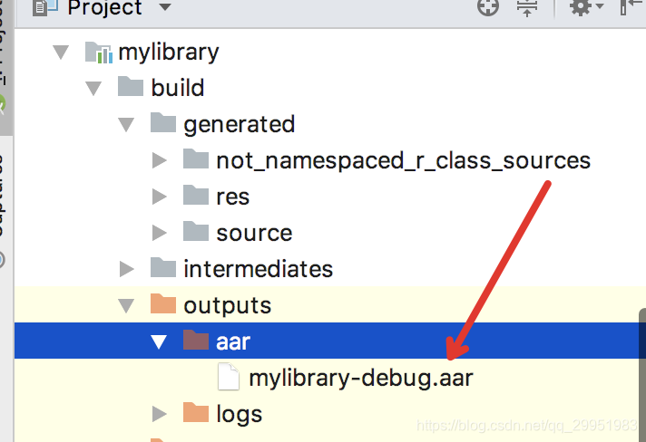Screen dimensions: 646x442
Task: Select the generated folder label
Action: coord(240,125)
